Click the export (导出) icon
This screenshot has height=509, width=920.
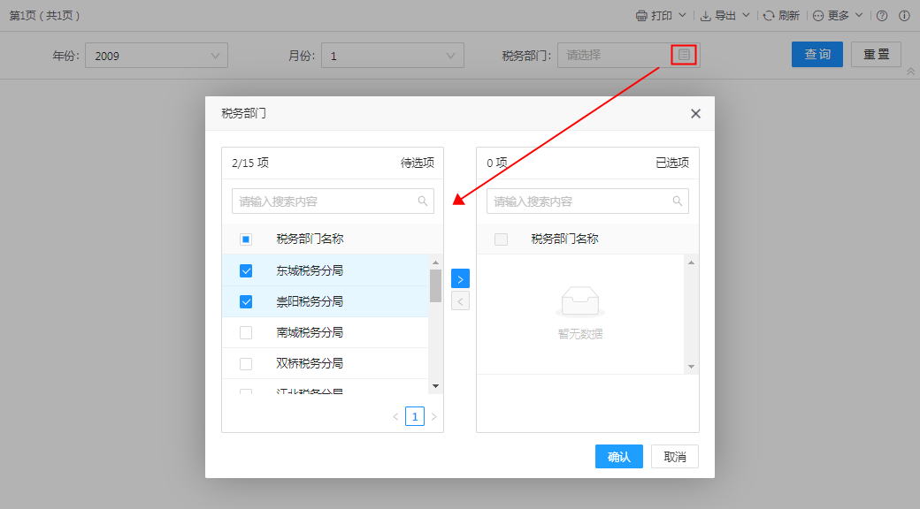(706, 16)
